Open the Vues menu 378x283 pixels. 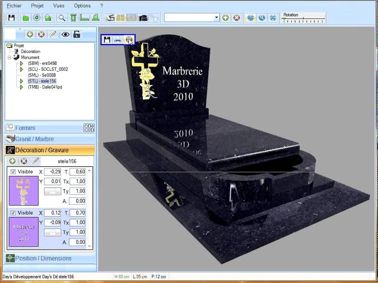coord(59,6)
